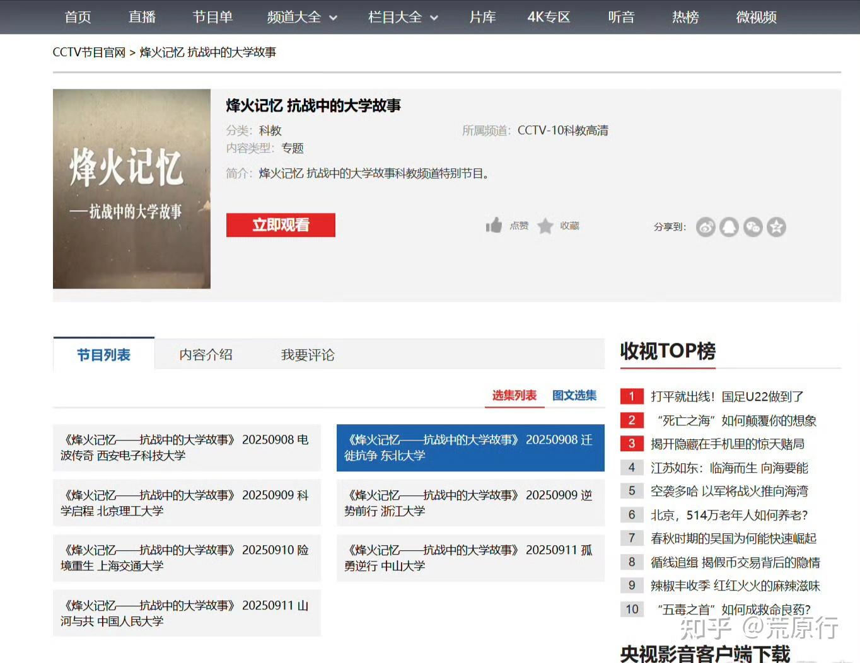Open TOP item 打平就出线！国足U22做到了
This screenshot has width=860, height=663.
(x=727, y=396)
